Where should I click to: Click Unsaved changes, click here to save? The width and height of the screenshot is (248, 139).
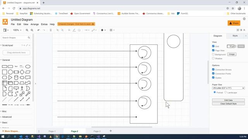pyautogui.click(x=76, y=24)
